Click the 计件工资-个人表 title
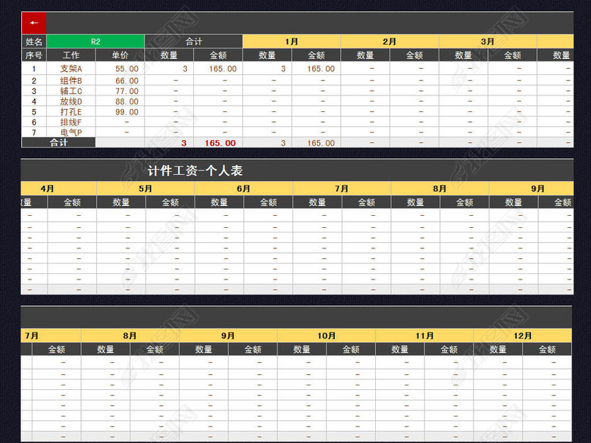 click(x=195, y=171)
